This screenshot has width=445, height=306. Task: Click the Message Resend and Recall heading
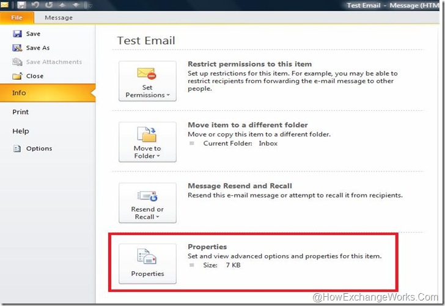(240, 186)
